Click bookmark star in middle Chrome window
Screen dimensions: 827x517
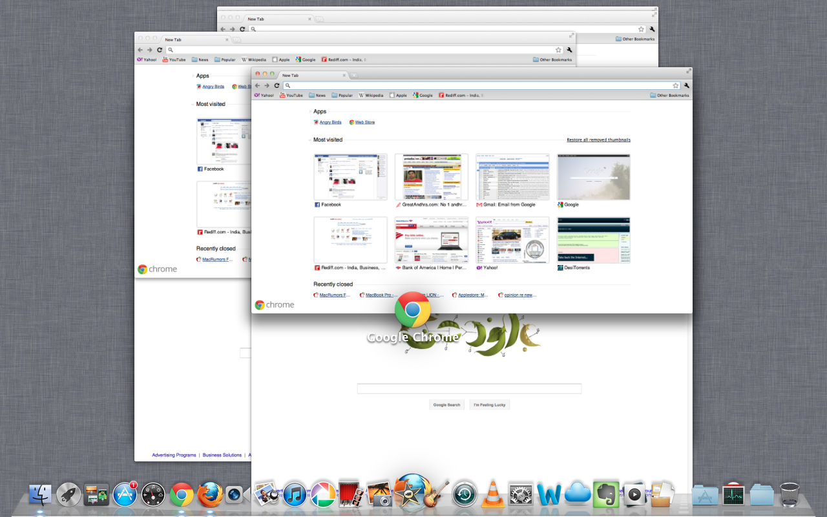pyautogui.click(x=558, y=50)
